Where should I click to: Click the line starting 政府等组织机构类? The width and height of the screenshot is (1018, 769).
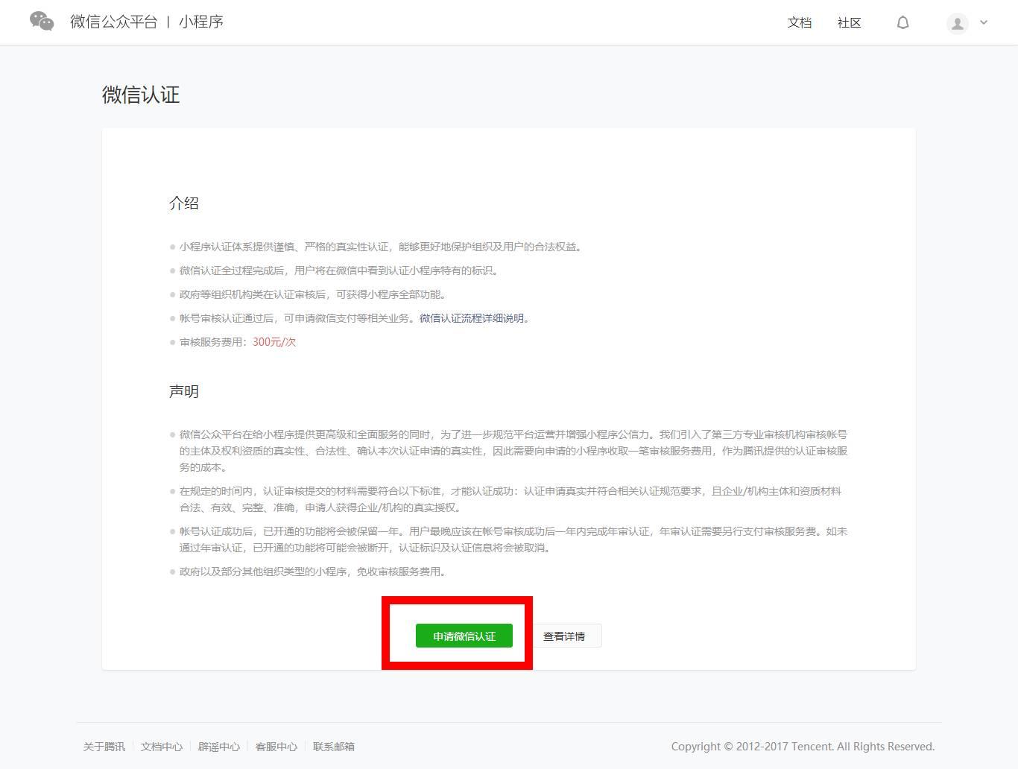[313, 294]
